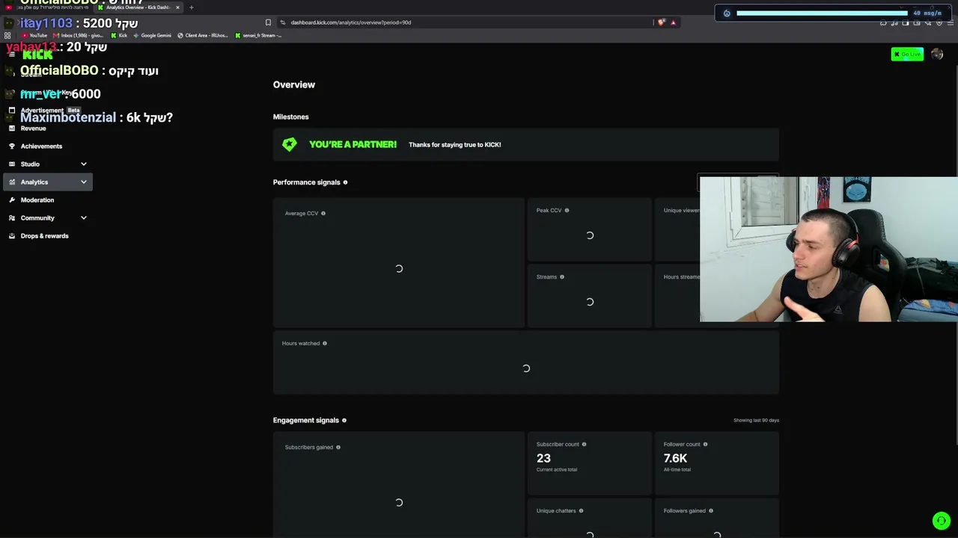Click the 7.6K follower count value
This screenshot has height=538, width=958.
click(x=675, y=458)
